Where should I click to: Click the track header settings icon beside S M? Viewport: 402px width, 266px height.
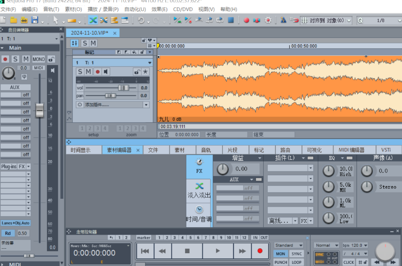(x=74, y=43)
